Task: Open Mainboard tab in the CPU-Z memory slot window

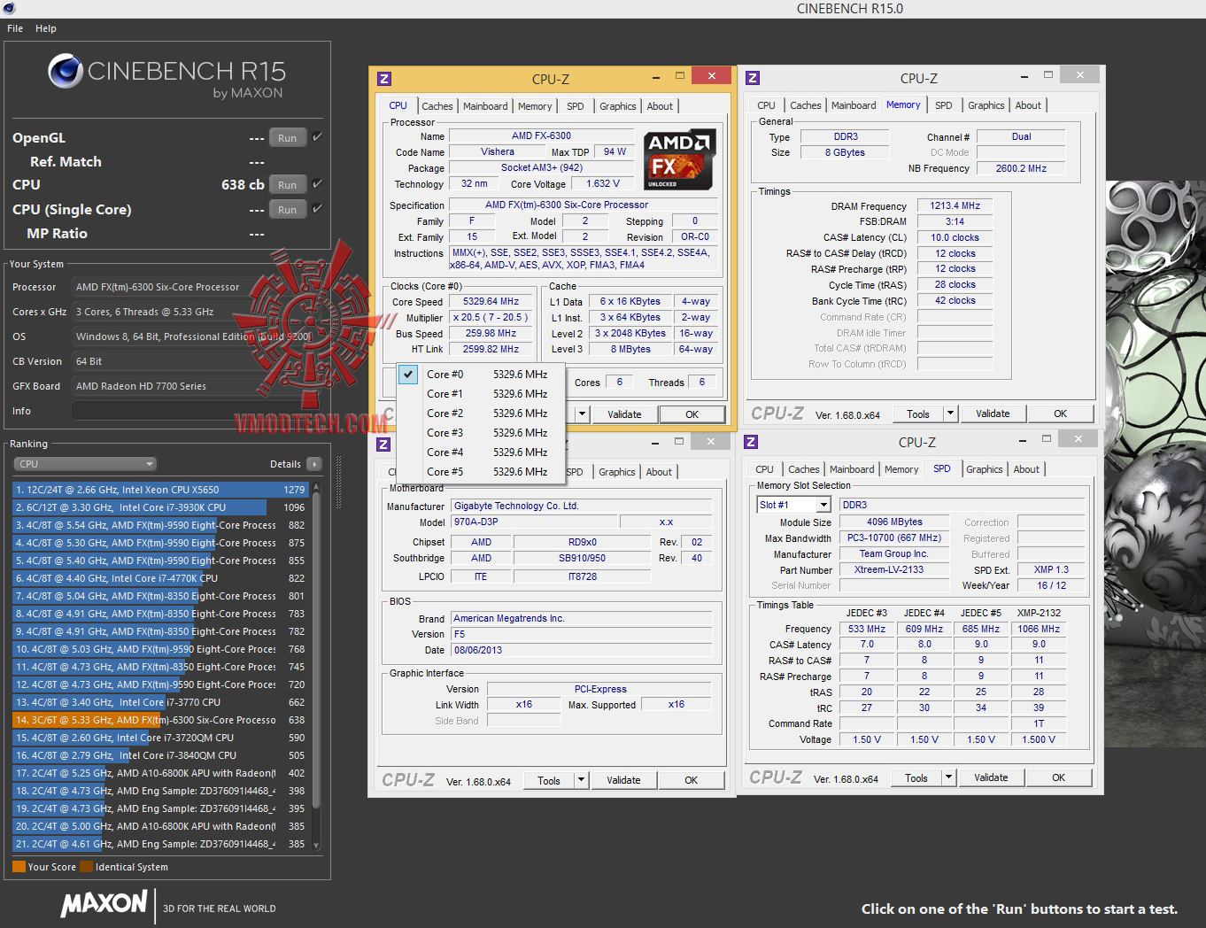Action: click(x=852, y=469)
